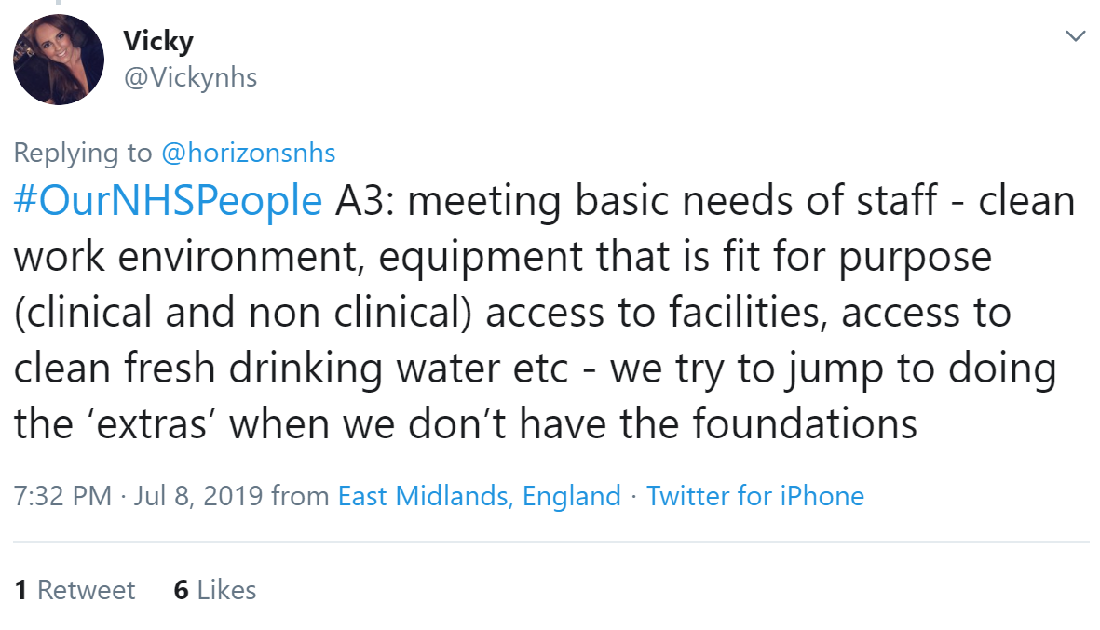Open the @Vickynhs handle profile
The height and width of the screenshot is (630, 1100).
pyautogui.click(x=190, y=77)
